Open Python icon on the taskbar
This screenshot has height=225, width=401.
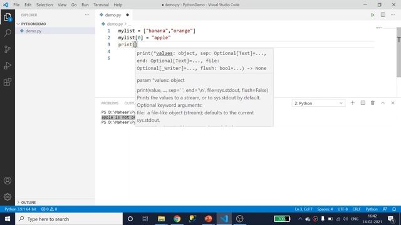192,219
